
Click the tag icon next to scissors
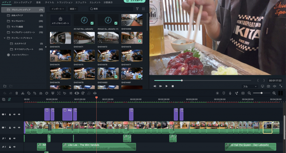[29, 93]
